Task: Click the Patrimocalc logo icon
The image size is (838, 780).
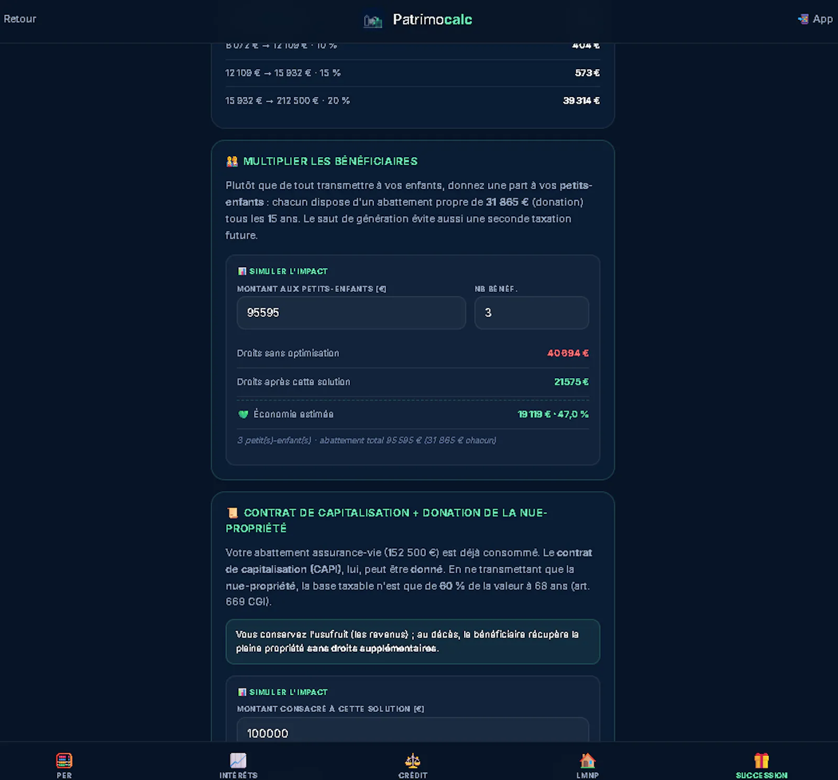Action: 373,21
